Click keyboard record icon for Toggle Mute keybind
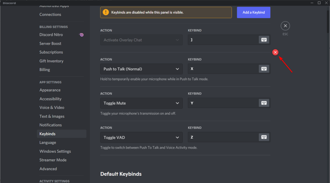The width and height of the screenshot is (330, 183). tap(264, 103)
